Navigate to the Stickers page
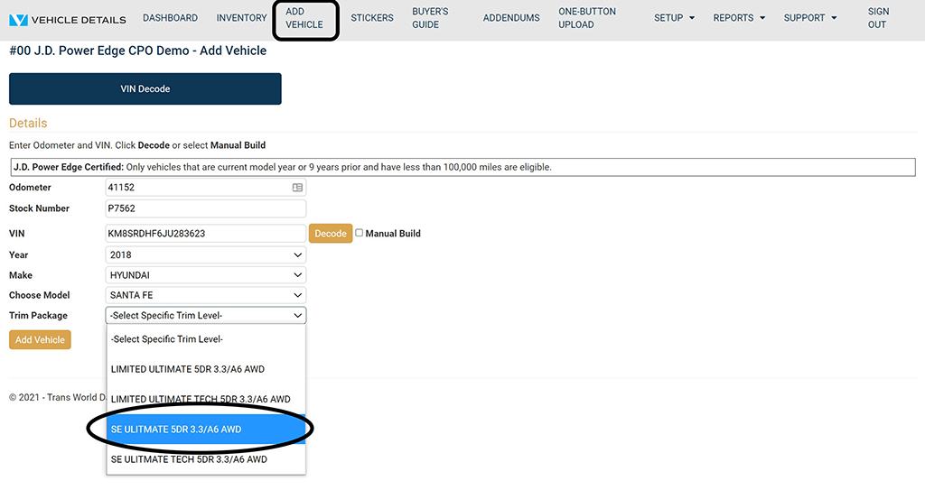925x490 pixels. pos(371,18)
